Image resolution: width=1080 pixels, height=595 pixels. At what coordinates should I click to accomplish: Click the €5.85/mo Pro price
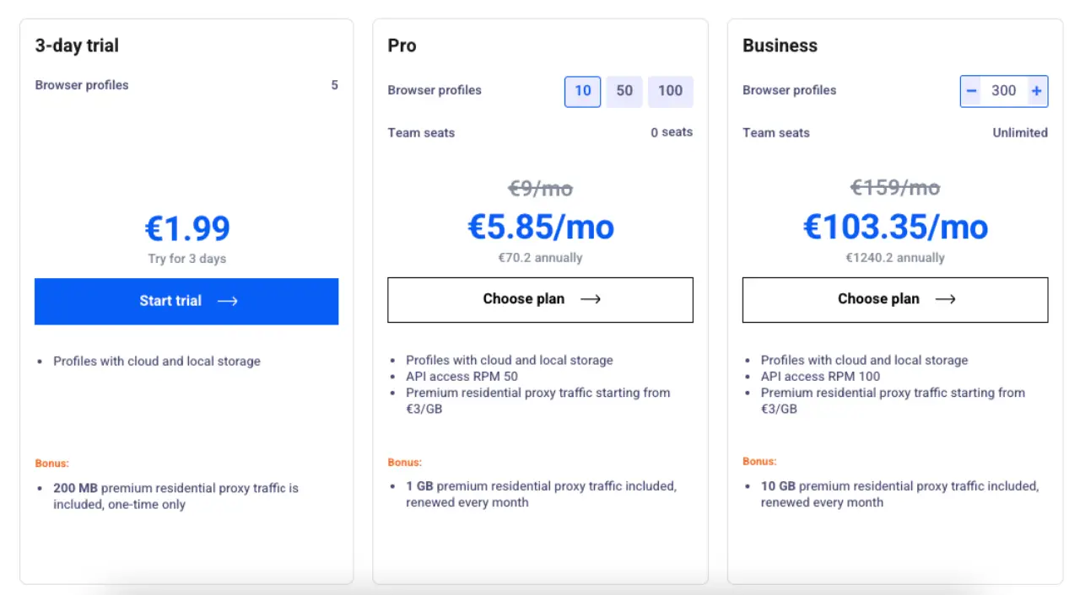(541, 227)
